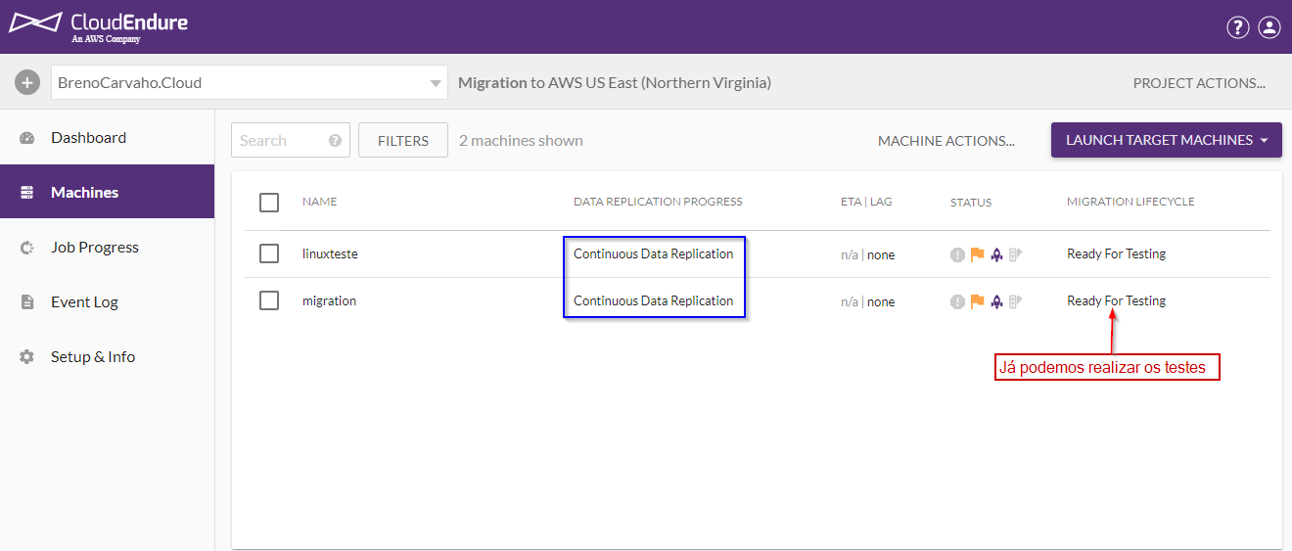This screenshot has height=551, width=1292.
Task: Open Job Progress in the sidebar
Action: [x=94, y=248]
